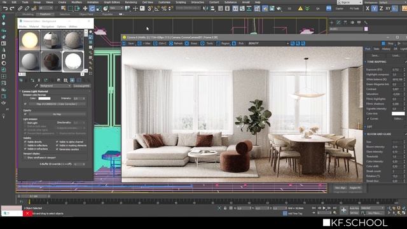Restrict transform to Z axis
Screen dimensions: 407x229
point(381,8)
